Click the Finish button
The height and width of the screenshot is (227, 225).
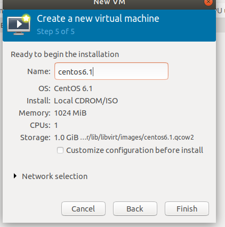pyautogui.click(x=187, y=209)
